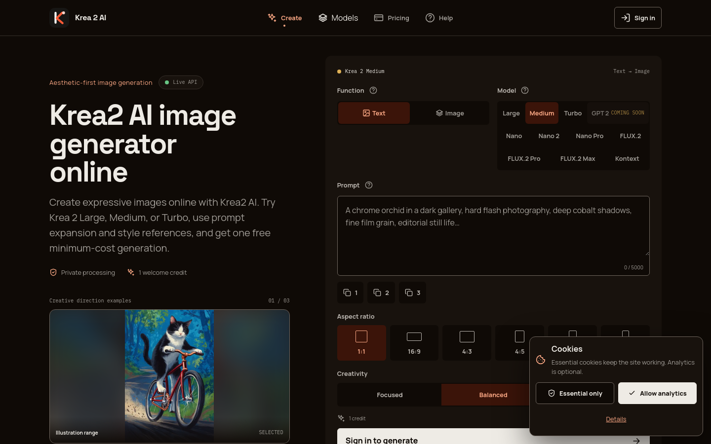Click the prompt textarea resize handle
This screenshot has width=711, height=444.
coord(647,253)
